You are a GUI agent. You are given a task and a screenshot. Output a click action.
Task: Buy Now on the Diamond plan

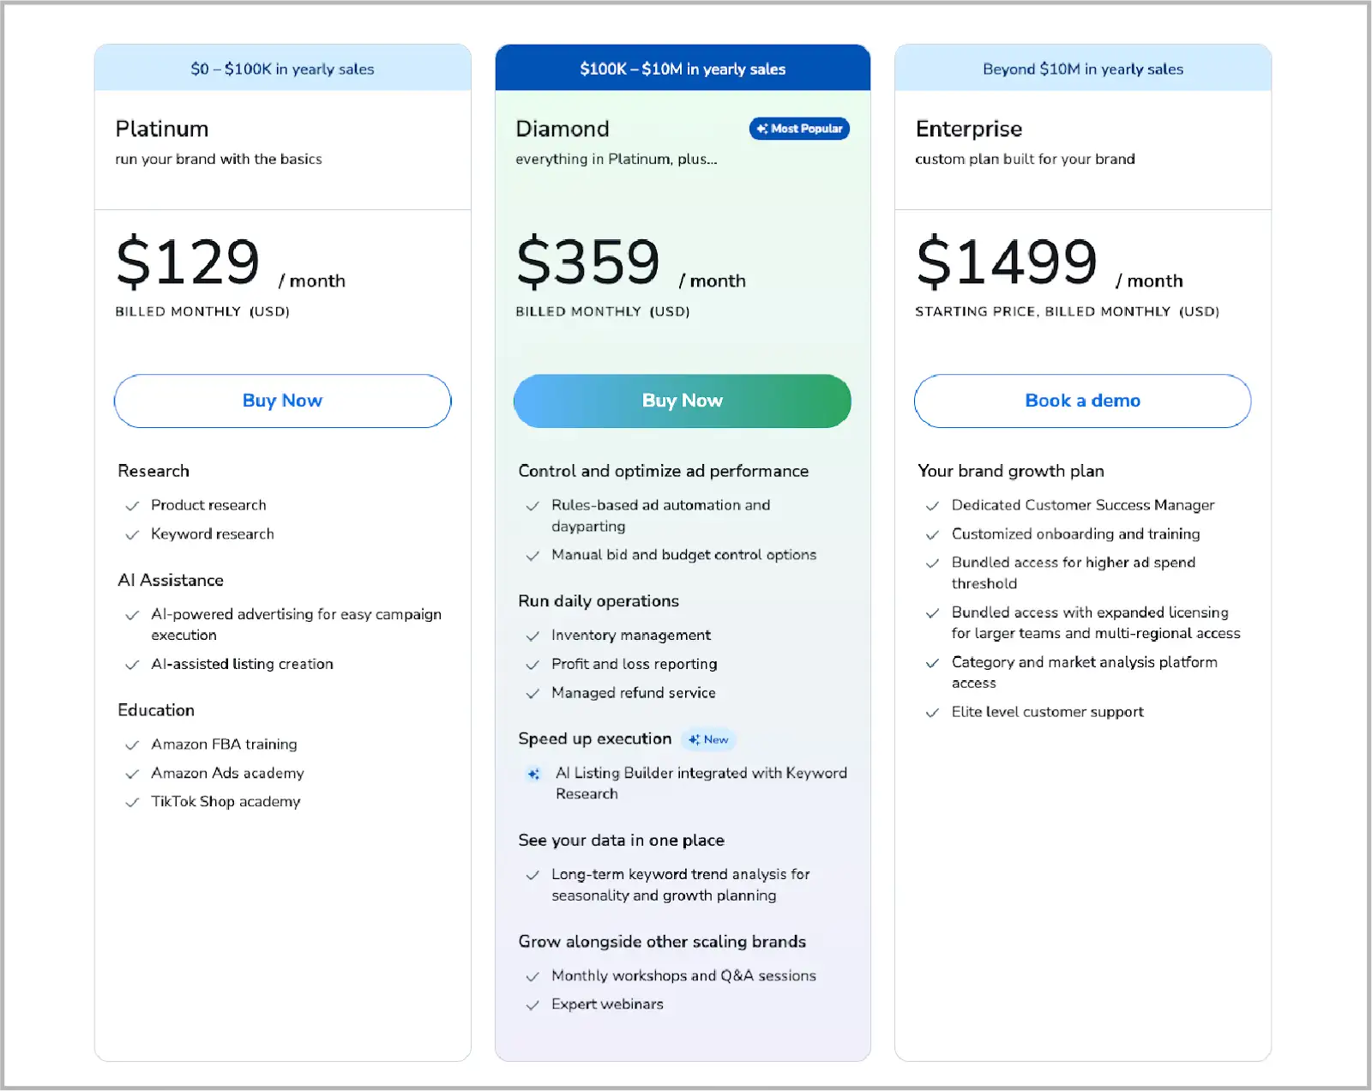[x=682, y=401]
